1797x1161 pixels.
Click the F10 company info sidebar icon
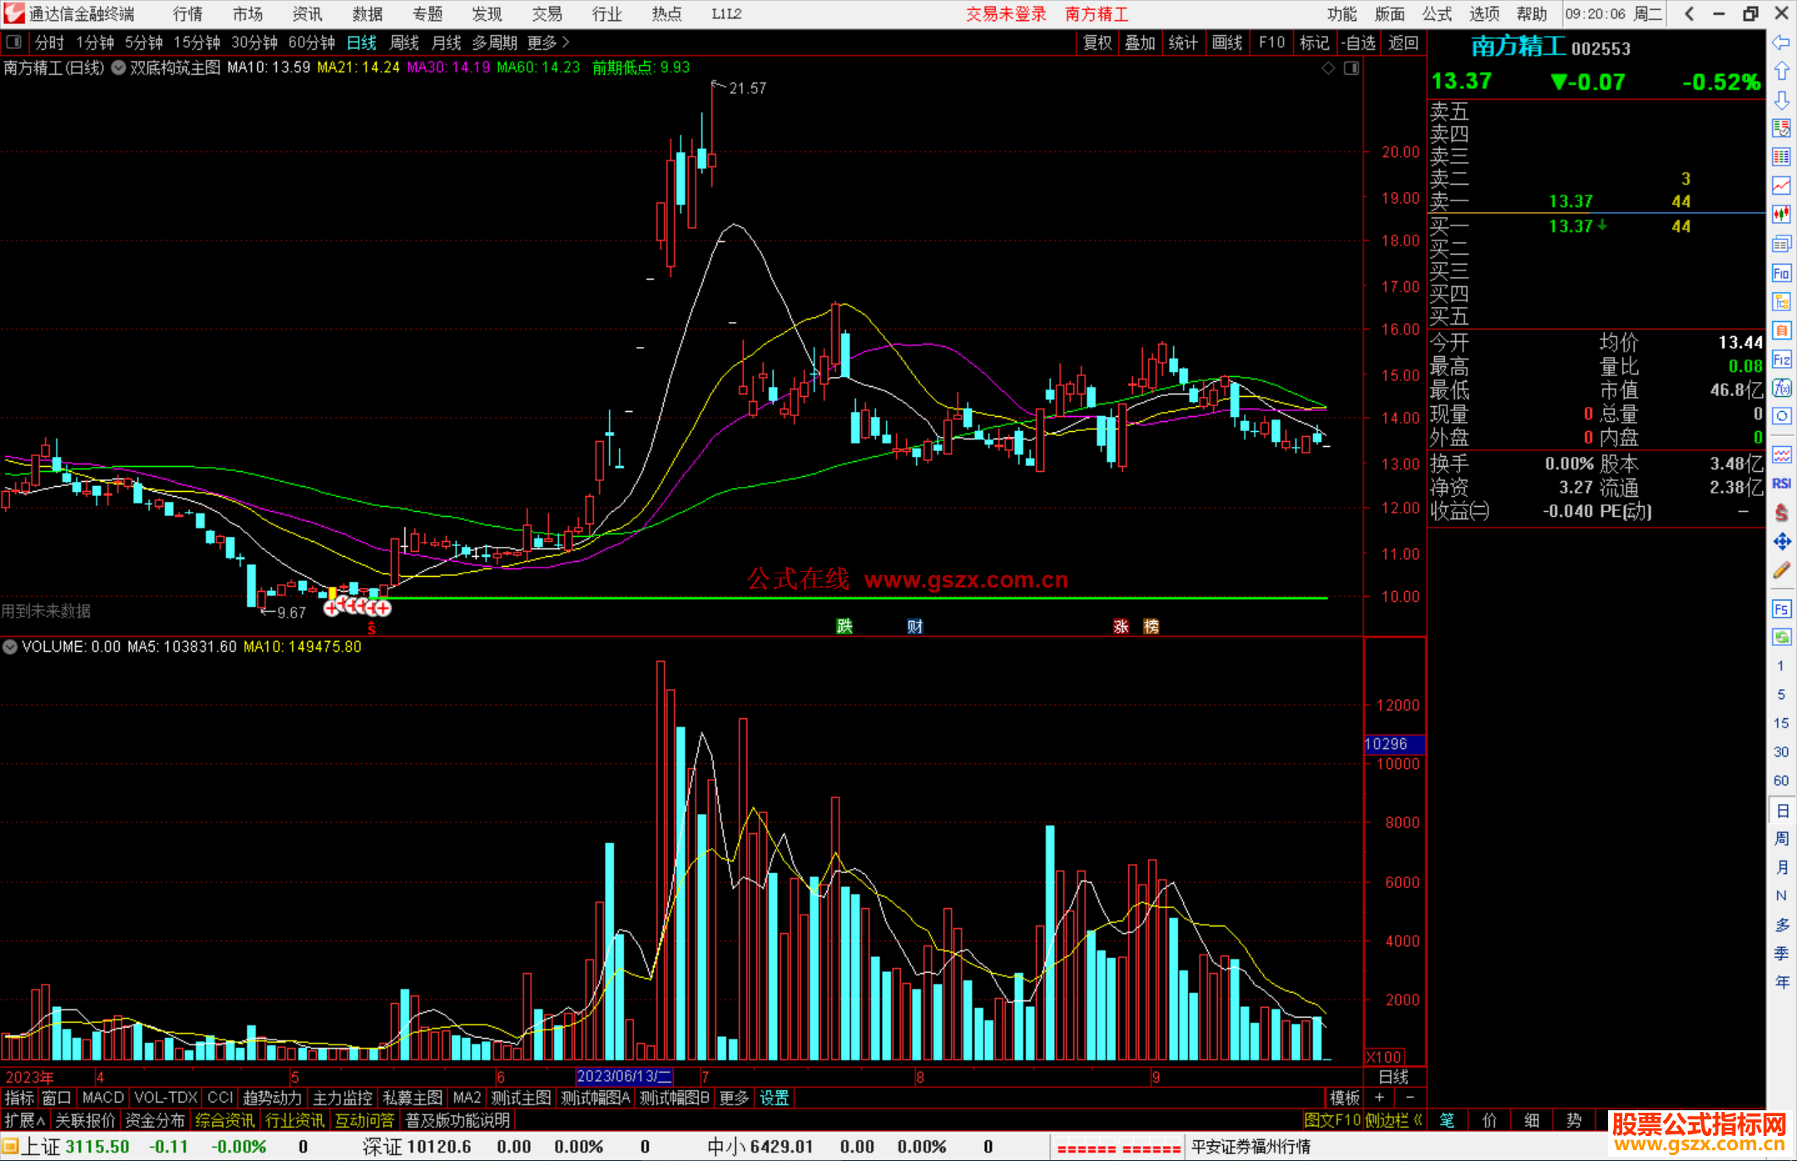coord(1781,274)
